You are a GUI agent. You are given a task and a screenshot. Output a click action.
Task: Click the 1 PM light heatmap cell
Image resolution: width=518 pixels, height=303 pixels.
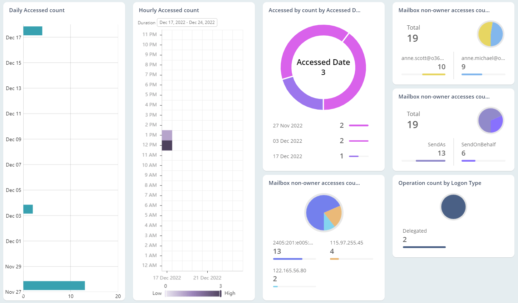tap(167, 135)
